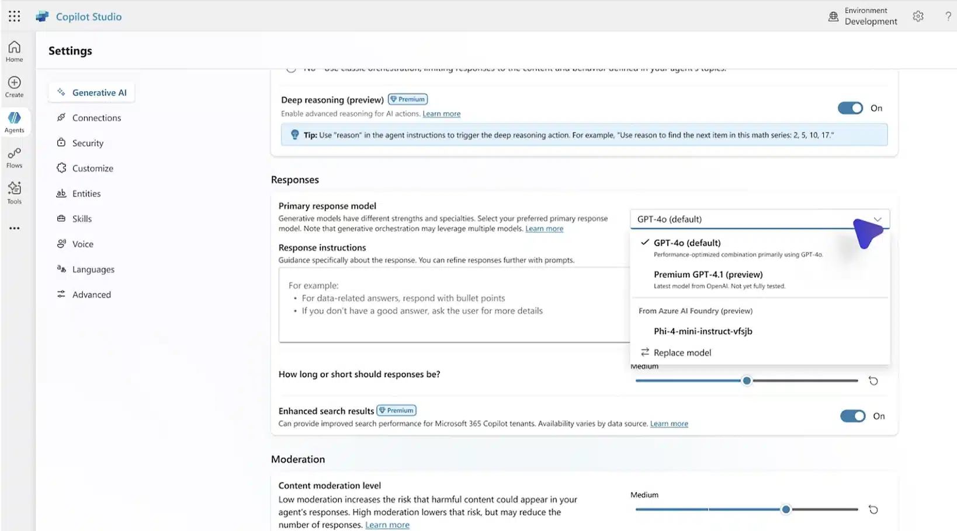
Task: Click the Moderation section heading
Action: (x=298, y=459)
